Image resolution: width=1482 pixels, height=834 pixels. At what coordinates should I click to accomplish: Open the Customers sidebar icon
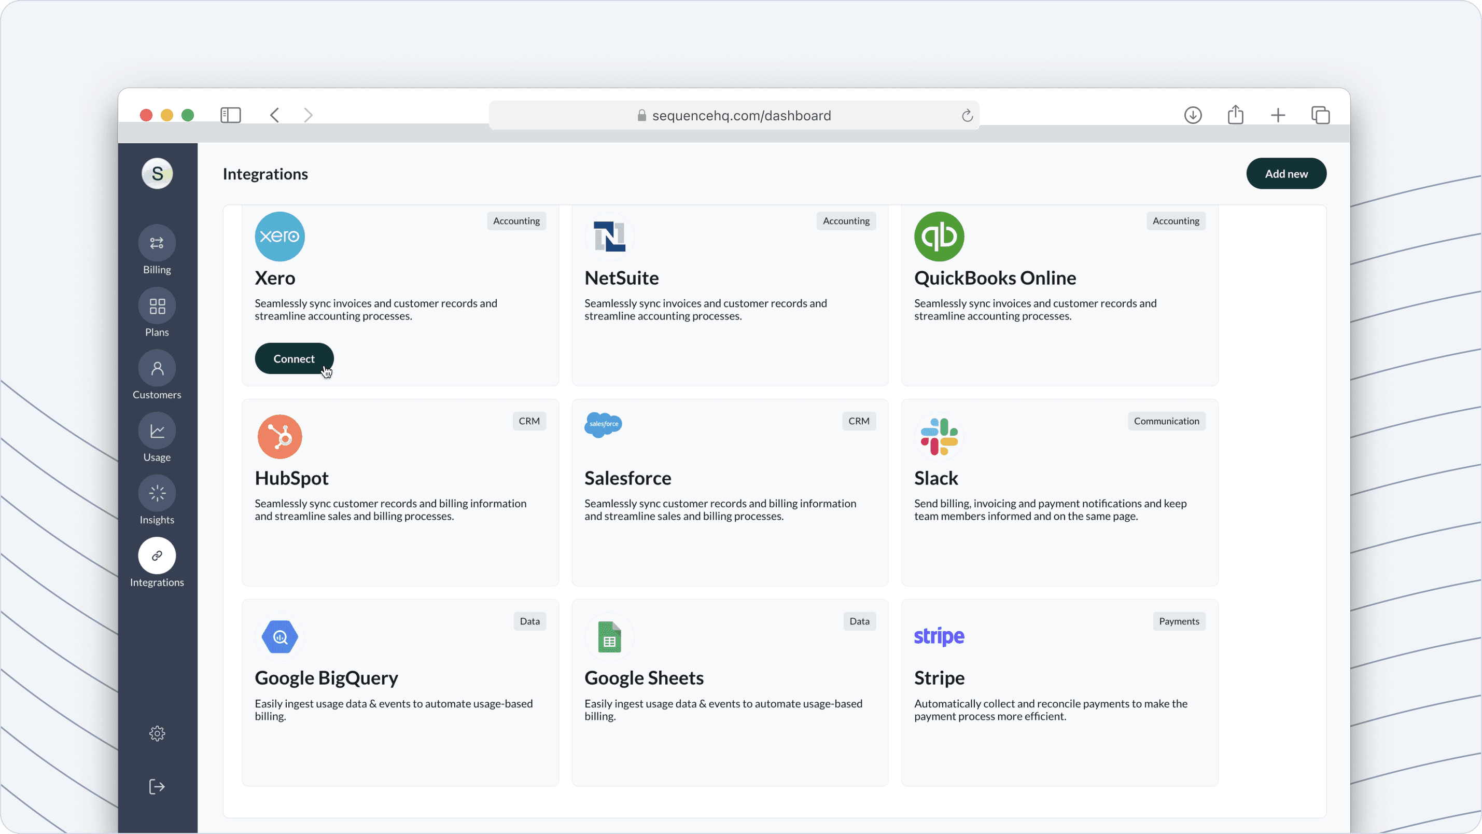[x=157, y=368]
